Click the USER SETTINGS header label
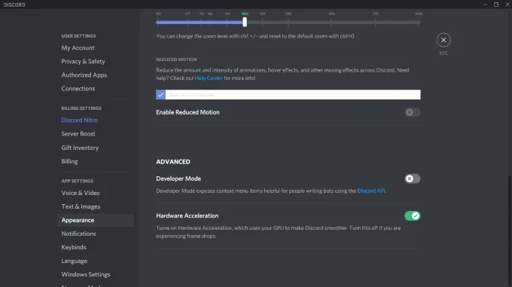The width and height of the screenshot is (512, 287). click(78, 36)
